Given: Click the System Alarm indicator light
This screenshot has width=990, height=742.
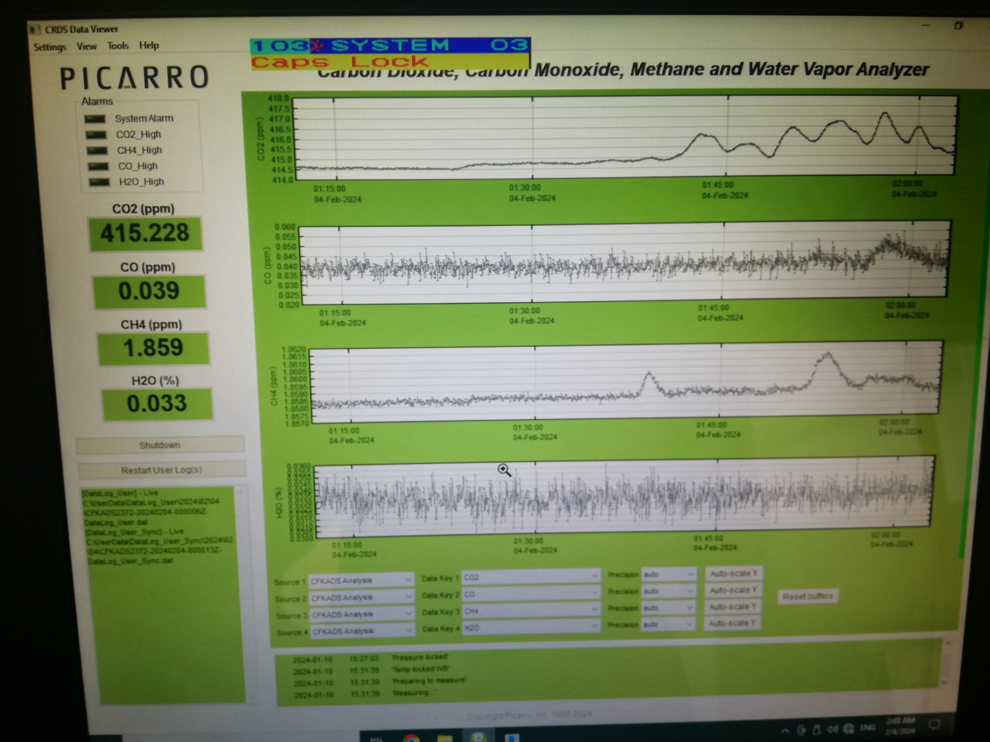Looking at the screenshot, I should click(x=94, y=119).
